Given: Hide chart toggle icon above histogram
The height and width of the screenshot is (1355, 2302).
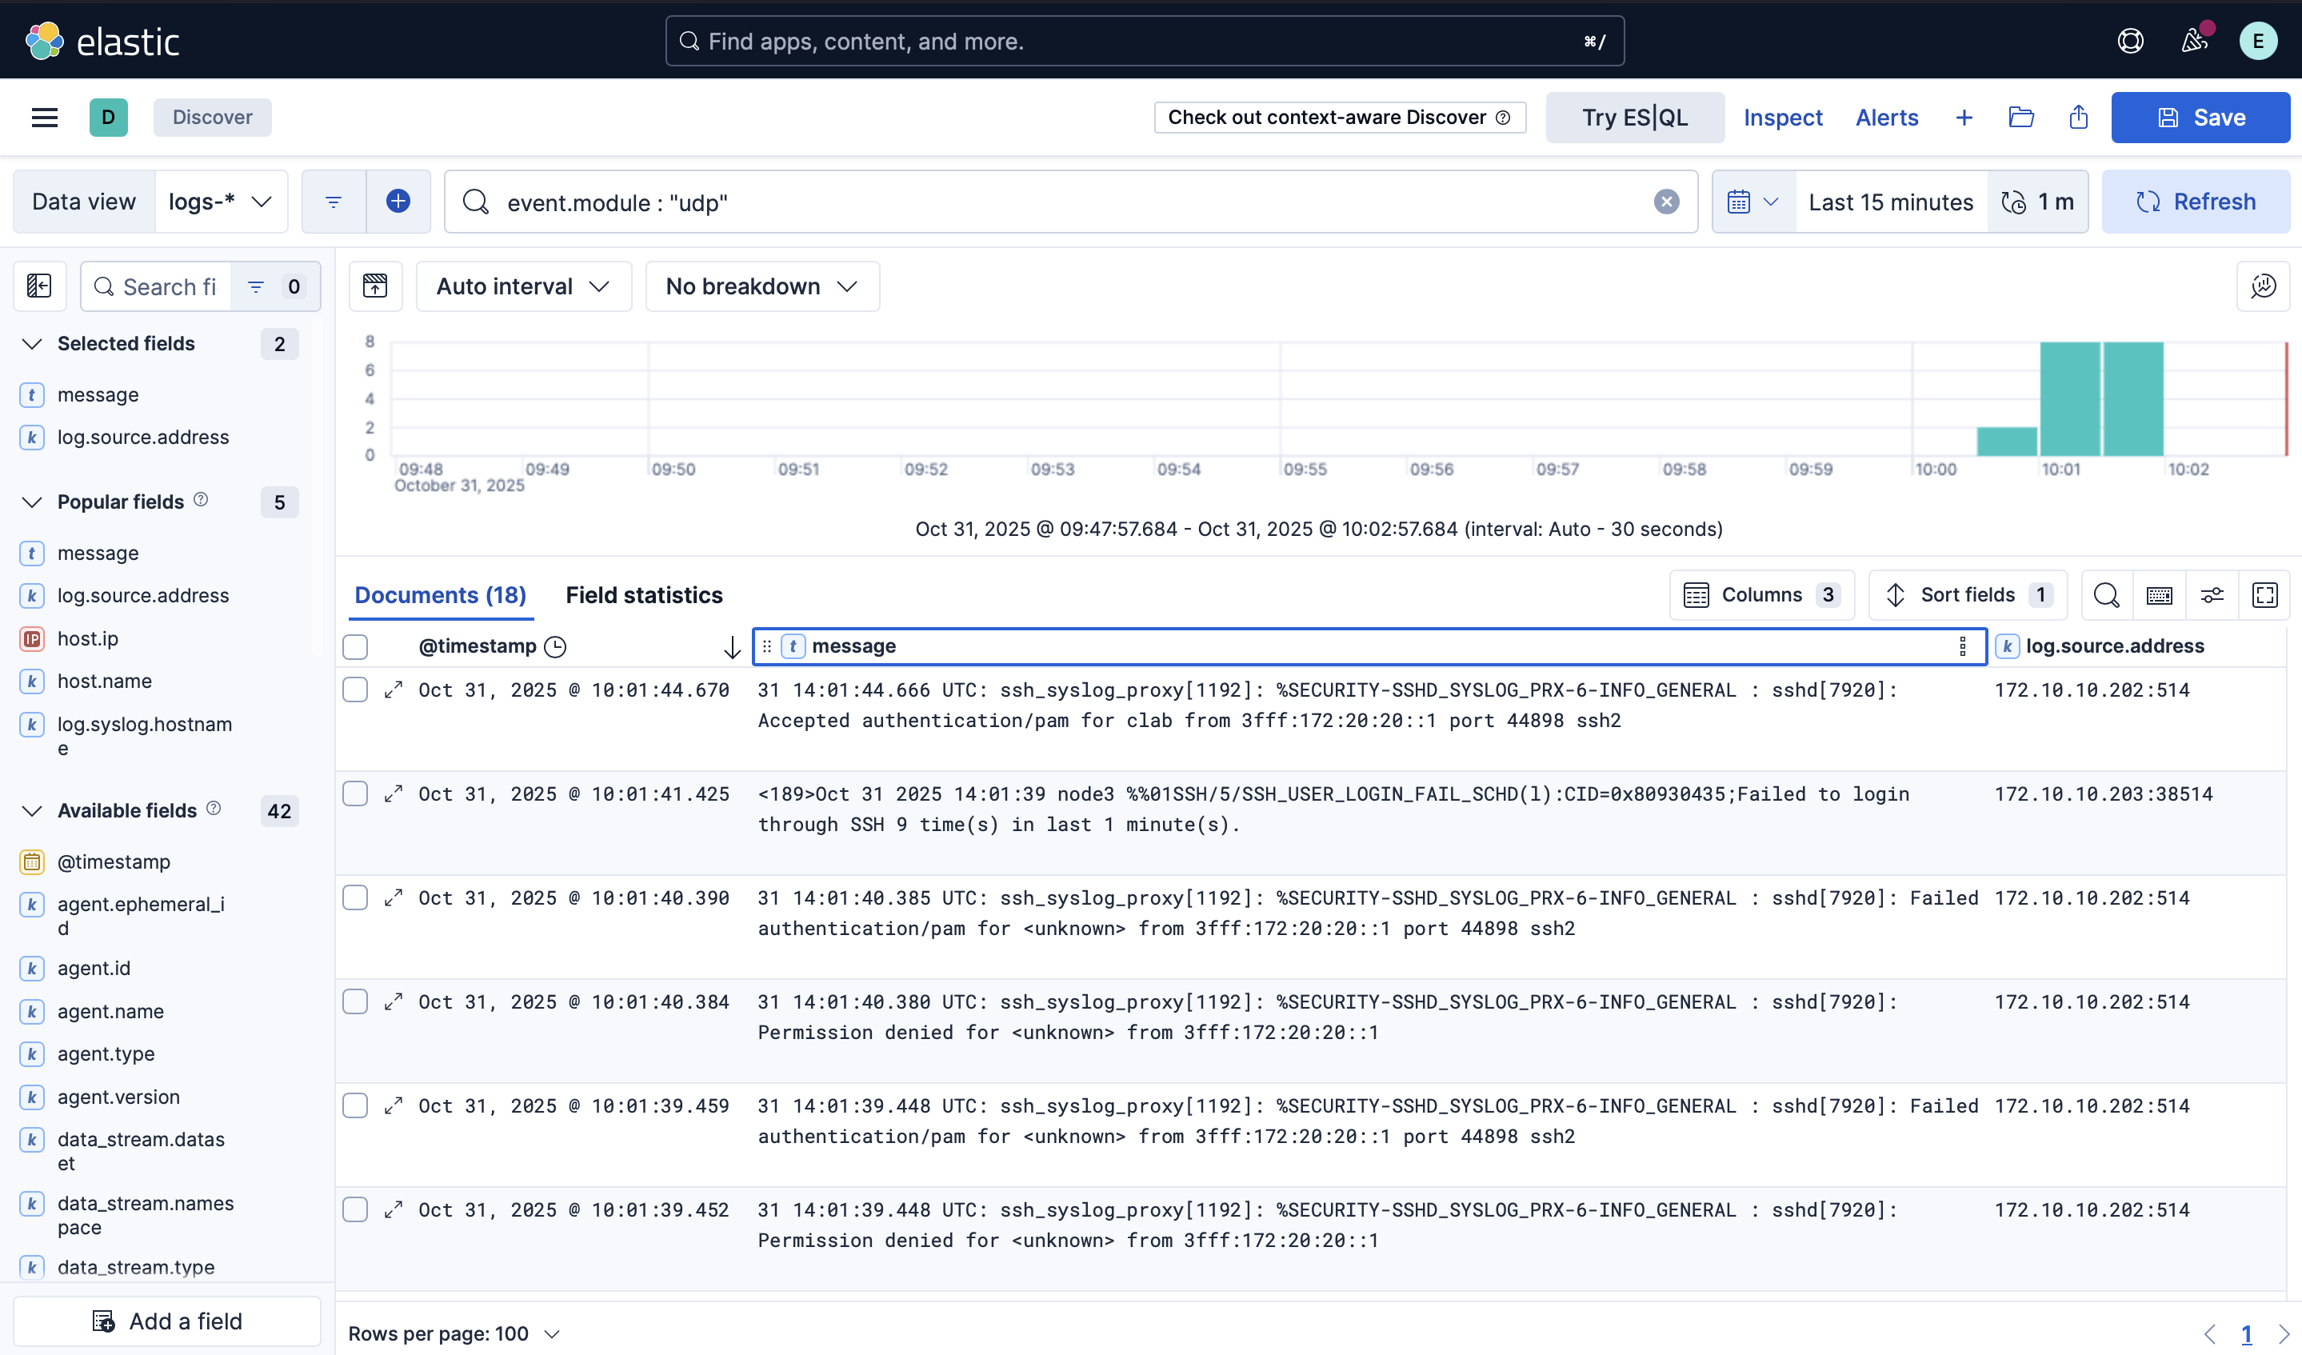Looking at the screenshot, I should click(375, 286).
